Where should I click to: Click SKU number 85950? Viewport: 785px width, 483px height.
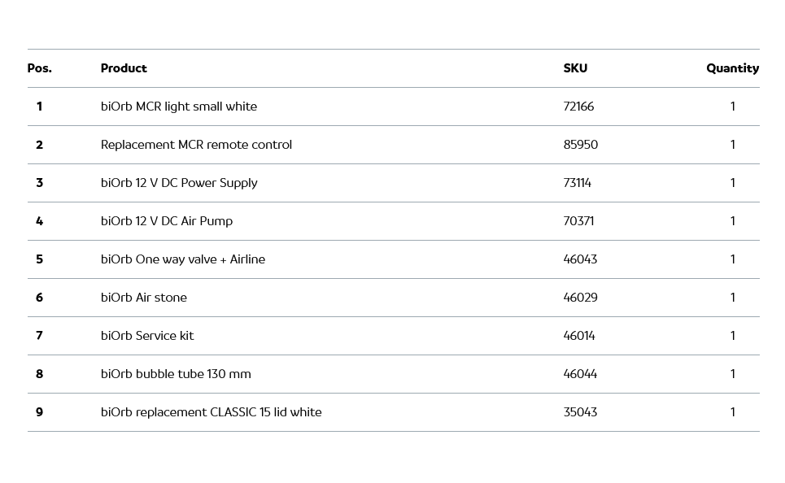580,145
